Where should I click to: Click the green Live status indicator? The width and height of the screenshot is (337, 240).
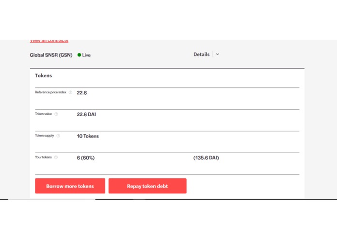[x=79, y=55]
